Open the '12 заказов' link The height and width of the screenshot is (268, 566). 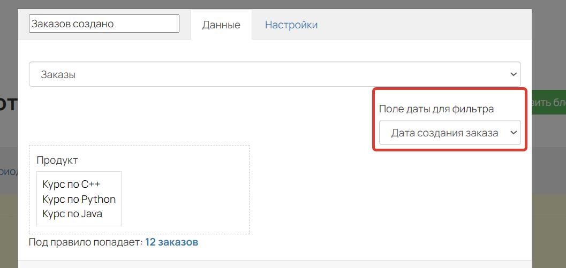click(x=172, y=242)
